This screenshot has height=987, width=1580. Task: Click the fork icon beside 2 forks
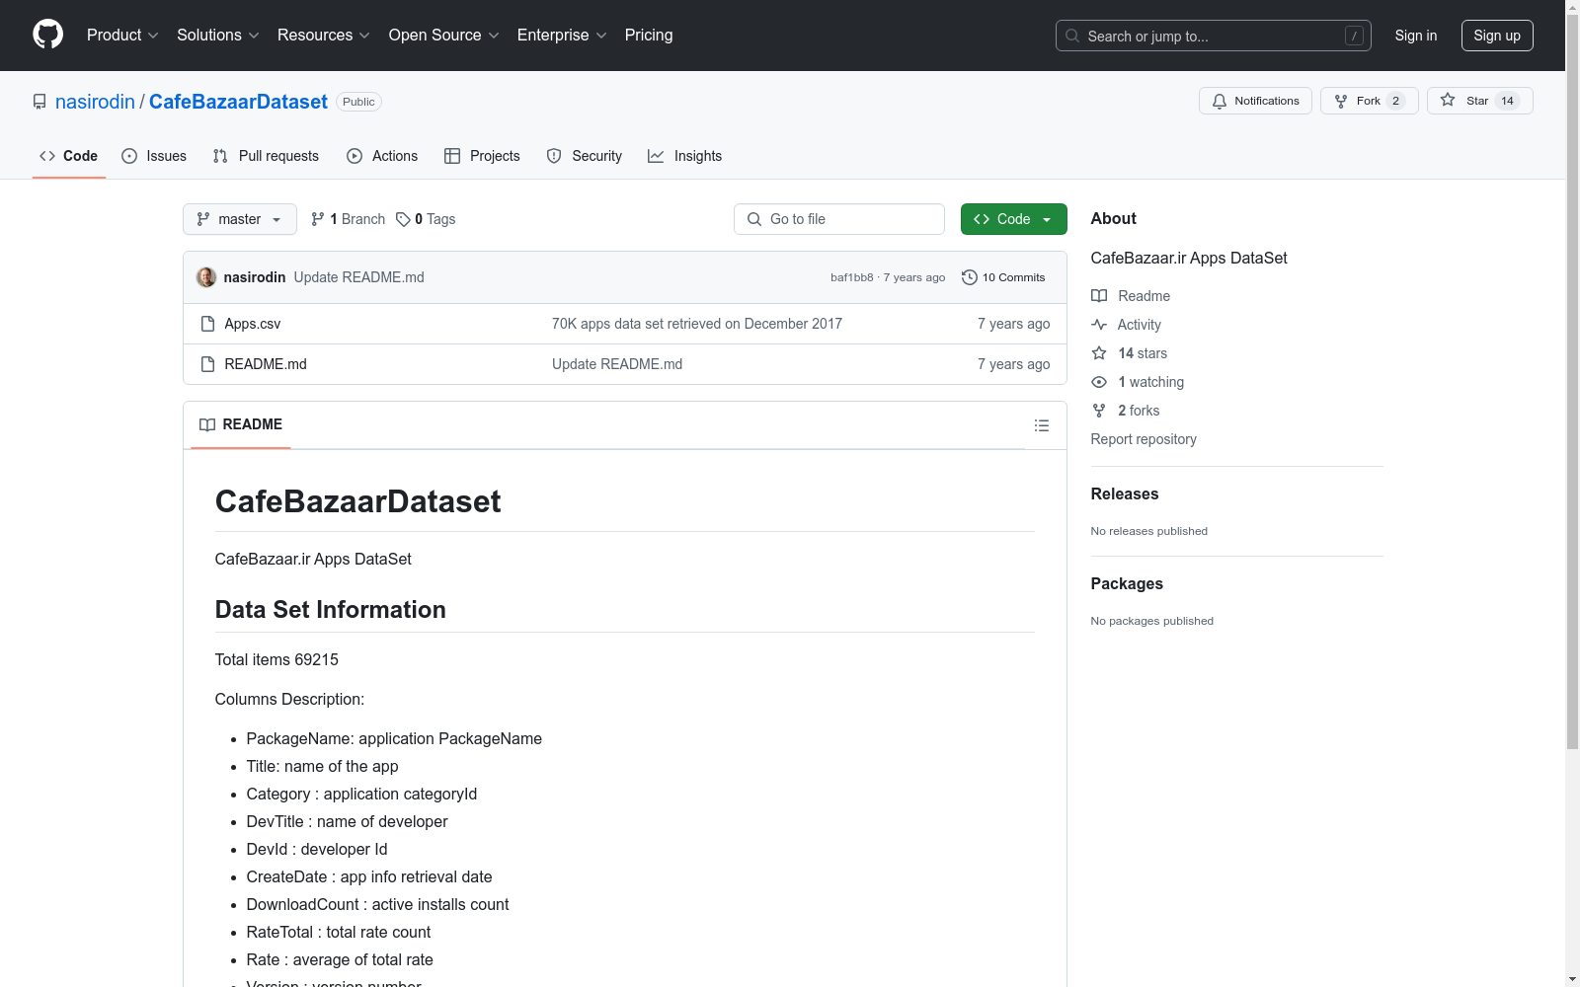click(1099, 411)
